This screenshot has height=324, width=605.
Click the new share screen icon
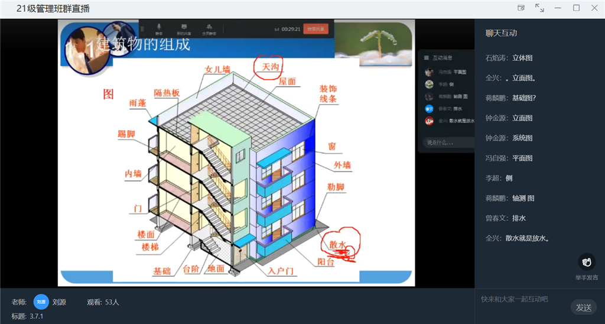[x=184, y=28]
